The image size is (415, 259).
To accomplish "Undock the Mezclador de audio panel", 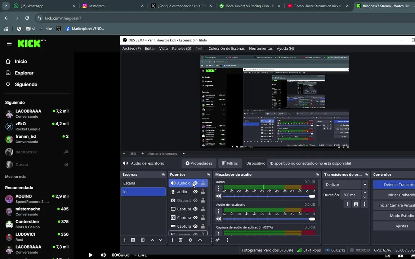I will coord(317,174).
